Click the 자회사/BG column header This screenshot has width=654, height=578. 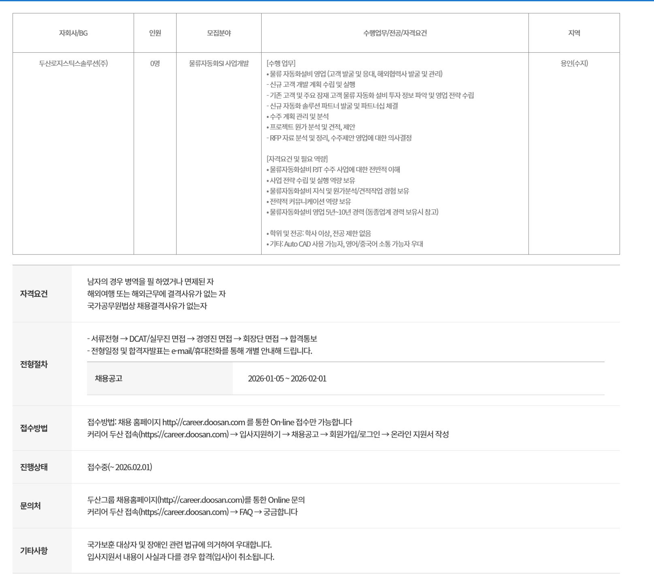(73, 33)
